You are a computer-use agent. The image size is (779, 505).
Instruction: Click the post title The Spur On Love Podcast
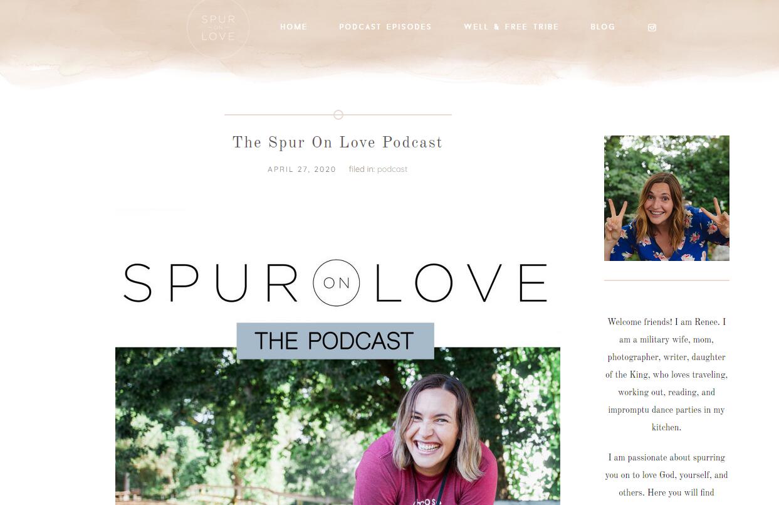(x=338, y=143)
